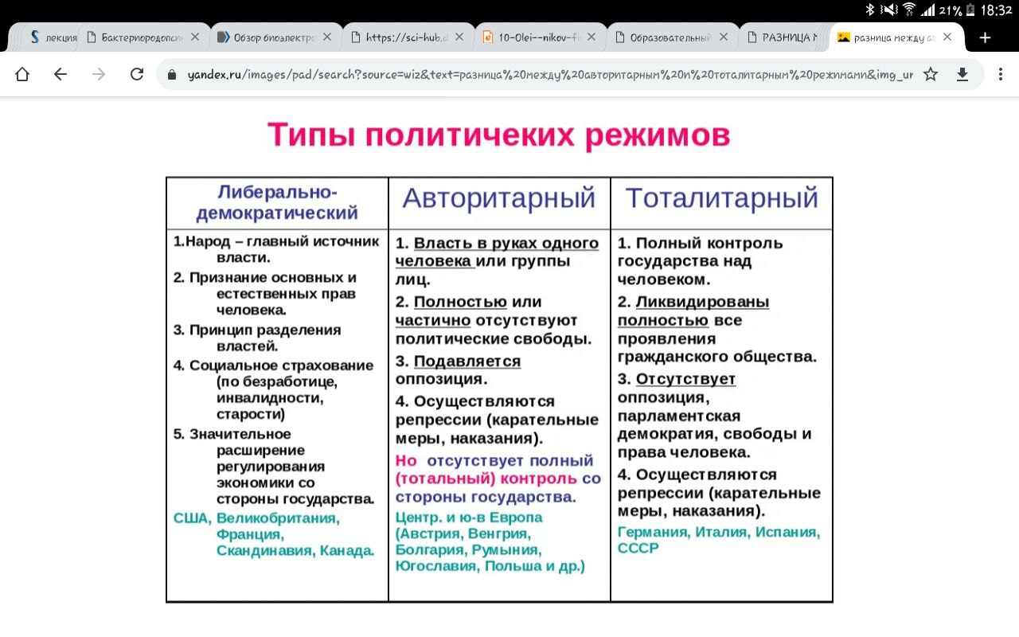Switch to the https://sci-hub tab

[398, 37]
